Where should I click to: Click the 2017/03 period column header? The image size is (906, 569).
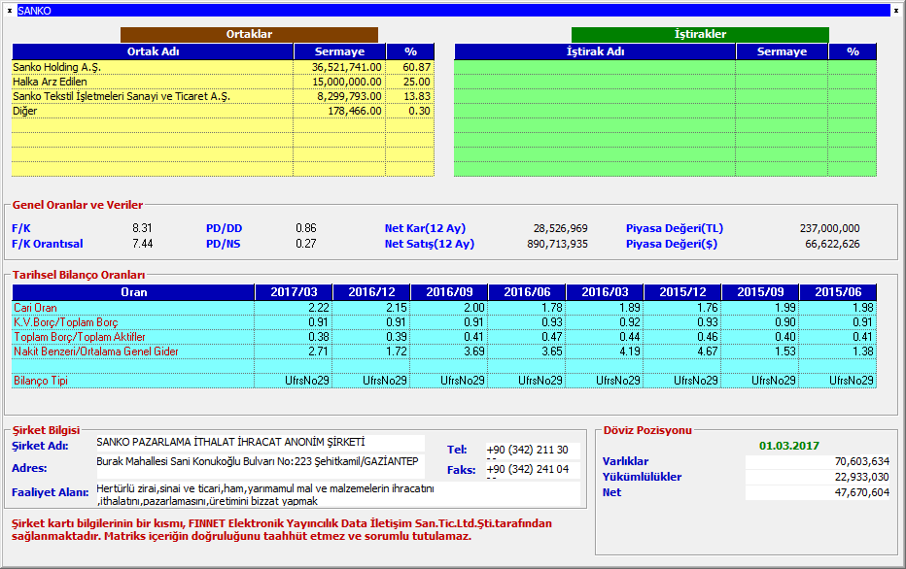click(x=295, y=292)
